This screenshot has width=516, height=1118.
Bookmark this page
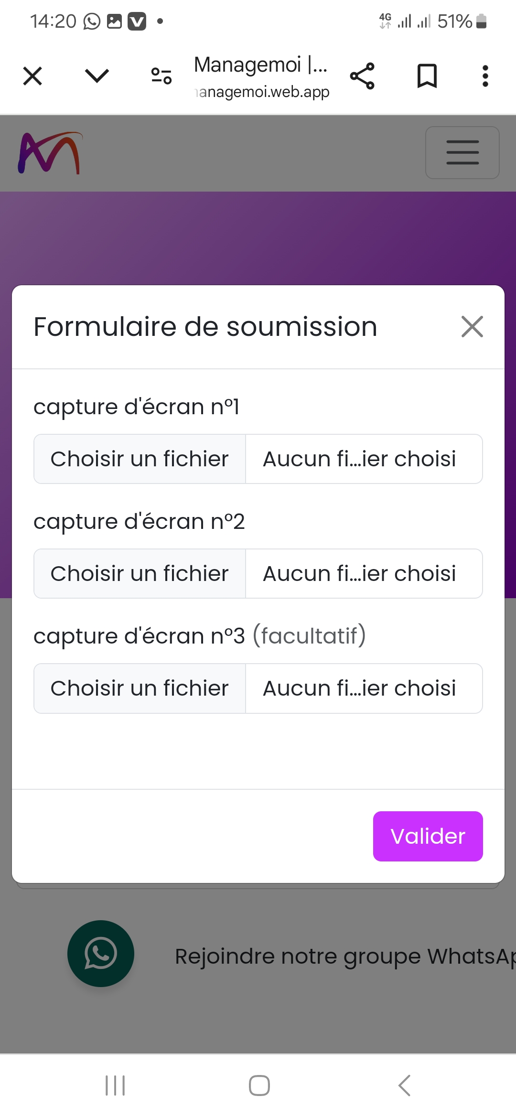(x=427, y=76)
